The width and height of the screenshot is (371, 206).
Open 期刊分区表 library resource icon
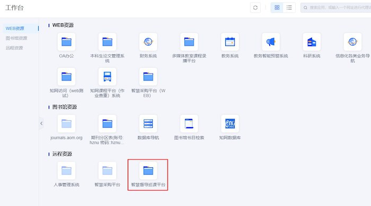click(x=108, y=124)
